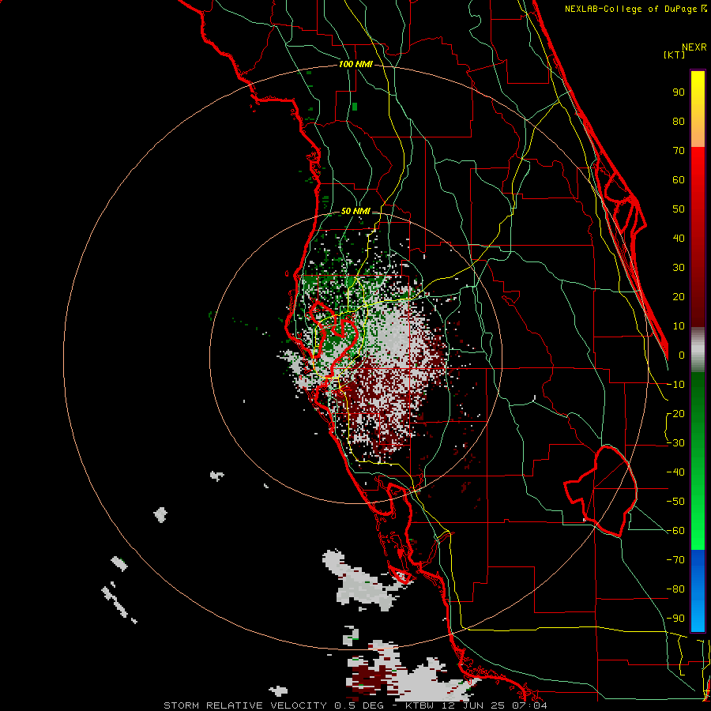Click the 90 value on the velocity scale
This screenshot has height=711, width=711.
[679, 92]
